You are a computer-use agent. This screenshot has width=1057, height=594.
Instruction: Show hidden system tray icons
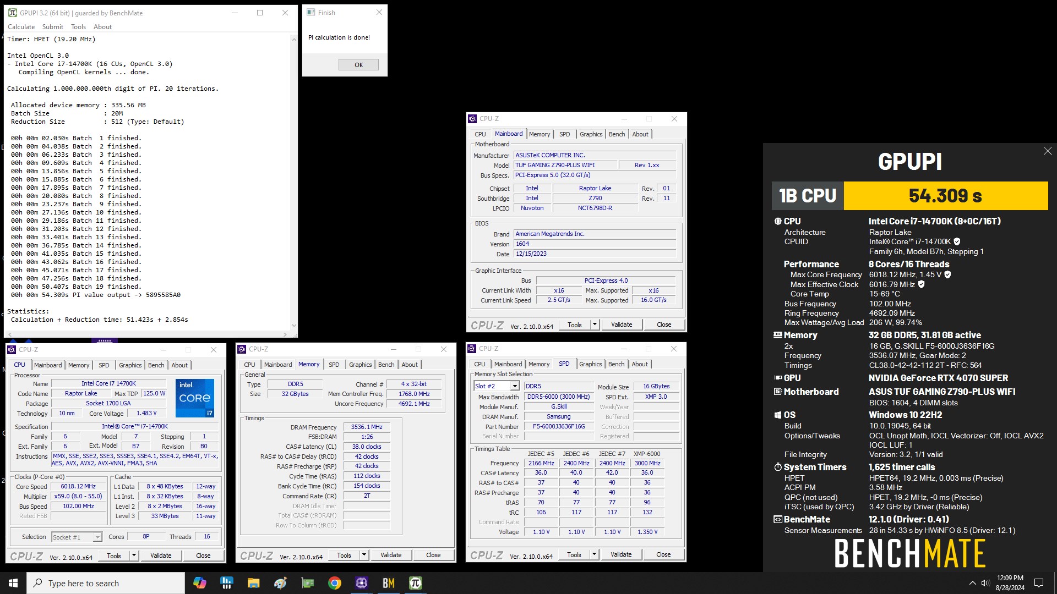[x=972, y=583]
